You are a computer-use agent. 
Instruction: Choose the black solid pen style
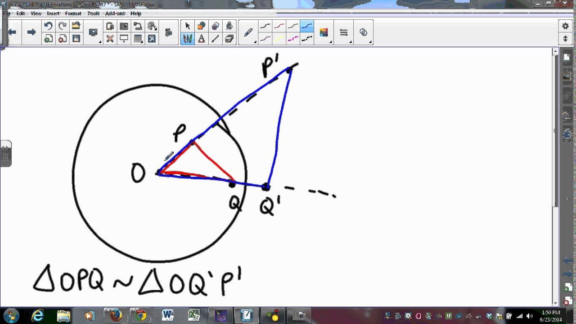point(265,26)
